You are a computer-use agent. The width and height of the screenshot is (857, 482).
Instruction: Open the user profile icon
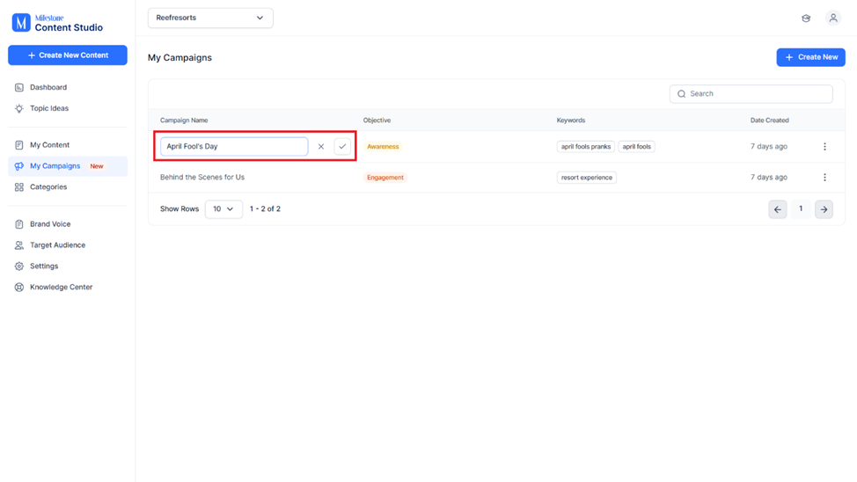pos(833,18)
